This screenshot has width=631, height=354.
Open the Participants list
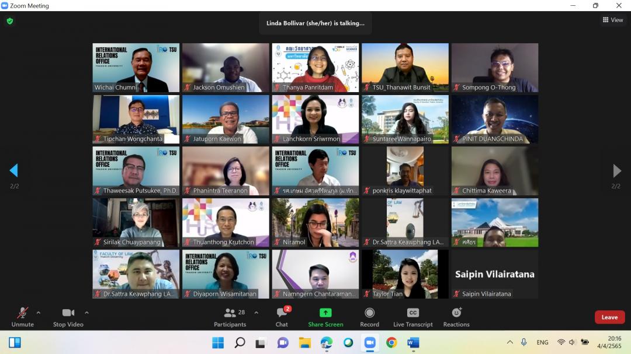(230, 316)
